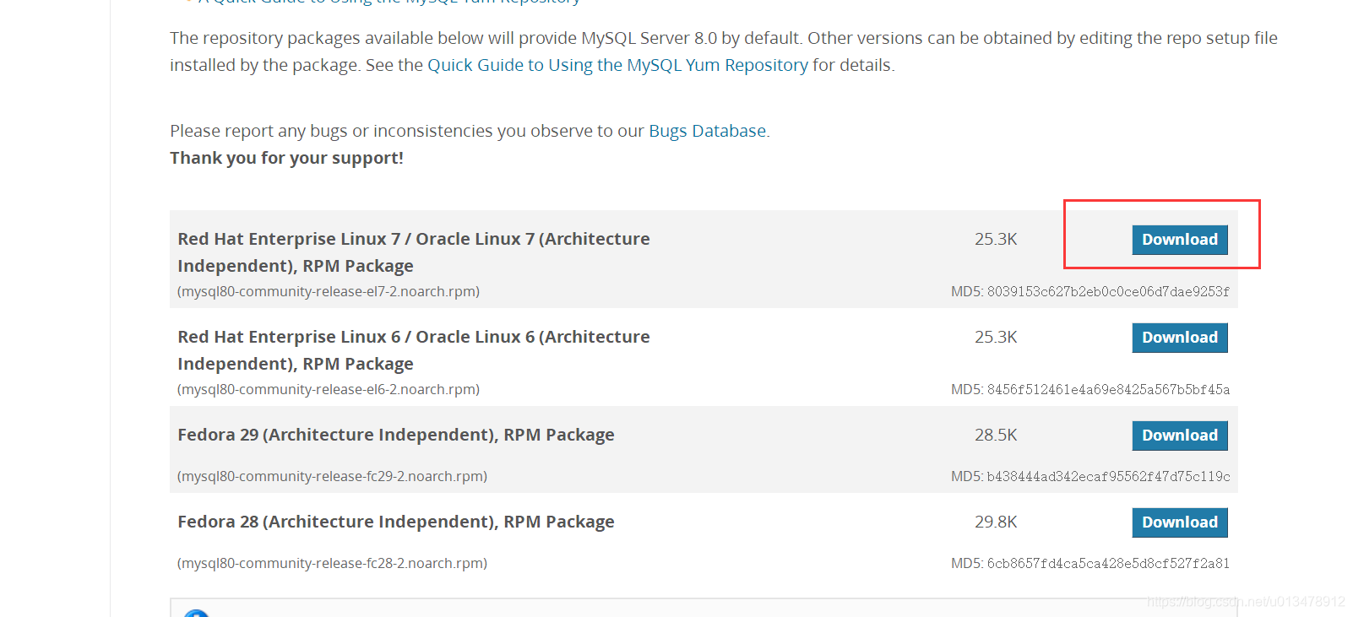This screenshot has height=617, width=1353.
Task: Download the Red Hat Enterprise Linux 7 RPM package
Action: click(1179, 240)
